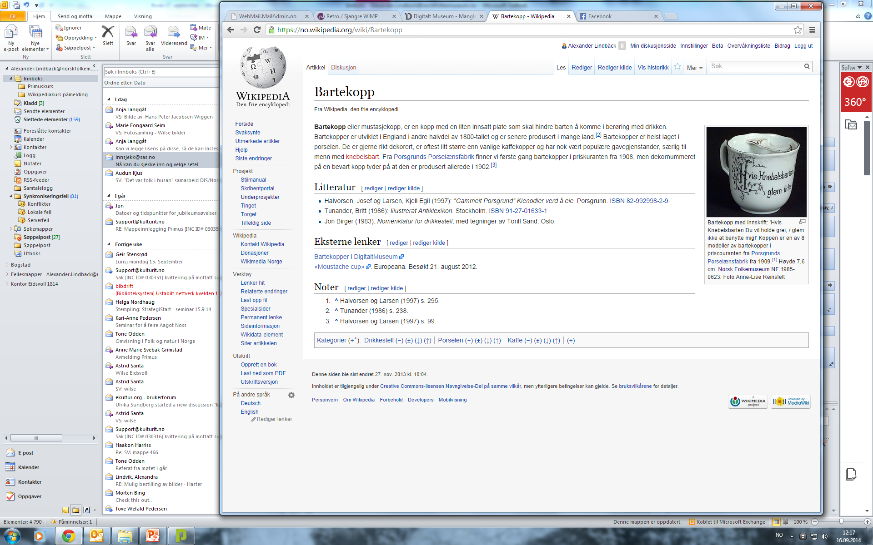The width and height of the screenshot is (873, 545).
Task: Expand the Kontakter folder in Outlook
Action: 11,147
